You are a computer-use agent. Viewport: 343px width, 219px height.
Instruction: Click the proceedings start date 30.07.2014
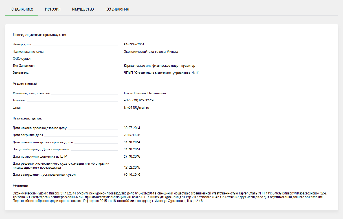point(132,128)
